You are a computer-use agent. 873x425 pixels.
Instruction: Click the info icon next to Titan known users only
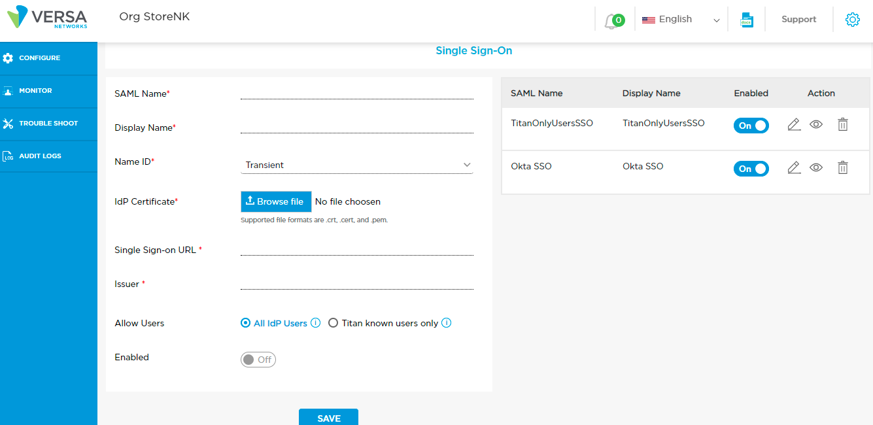pyautogui.click(x=447, y=322)
